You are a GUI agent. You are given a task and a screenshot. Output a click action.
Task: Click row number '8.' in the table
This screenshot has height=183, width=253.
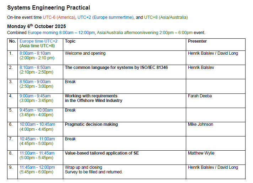click(11, 153)
